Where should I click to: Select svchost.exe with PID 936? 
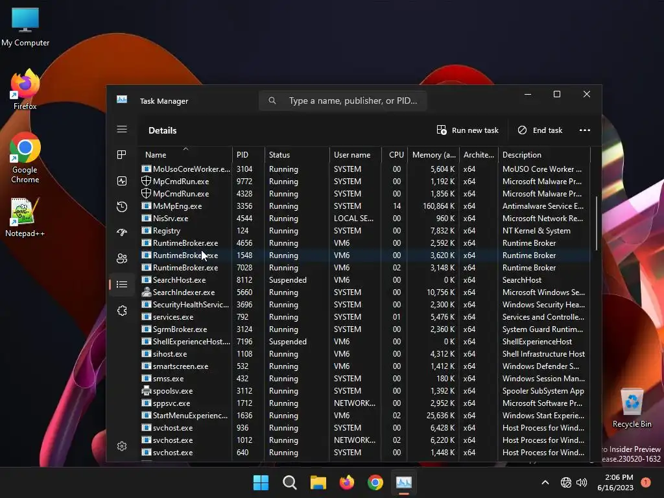(364, 428)
